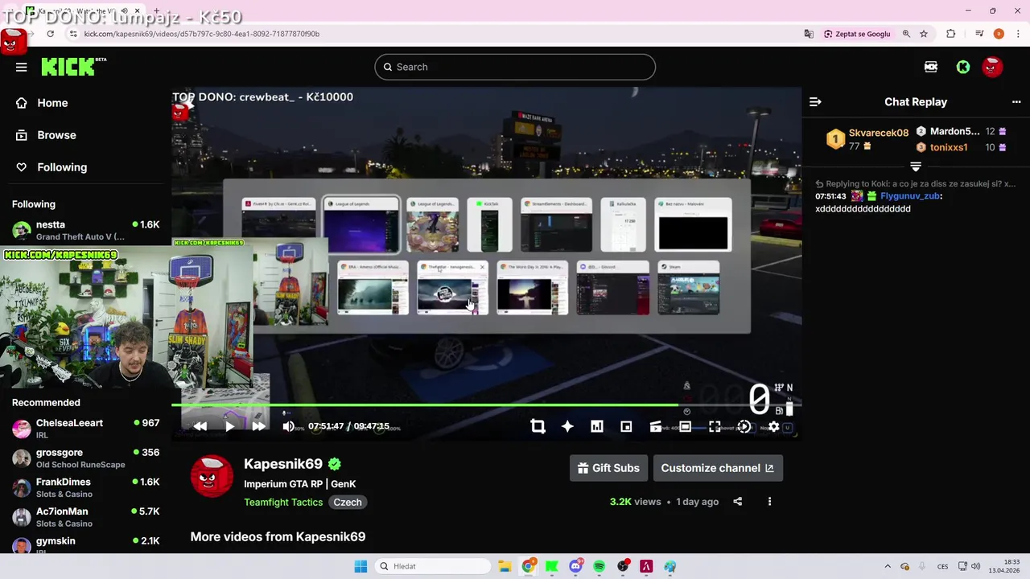The width and height of the screenshot is (1030, 579).
Task: Open the Kapesnik69 channel name
Action: point(283,464)
